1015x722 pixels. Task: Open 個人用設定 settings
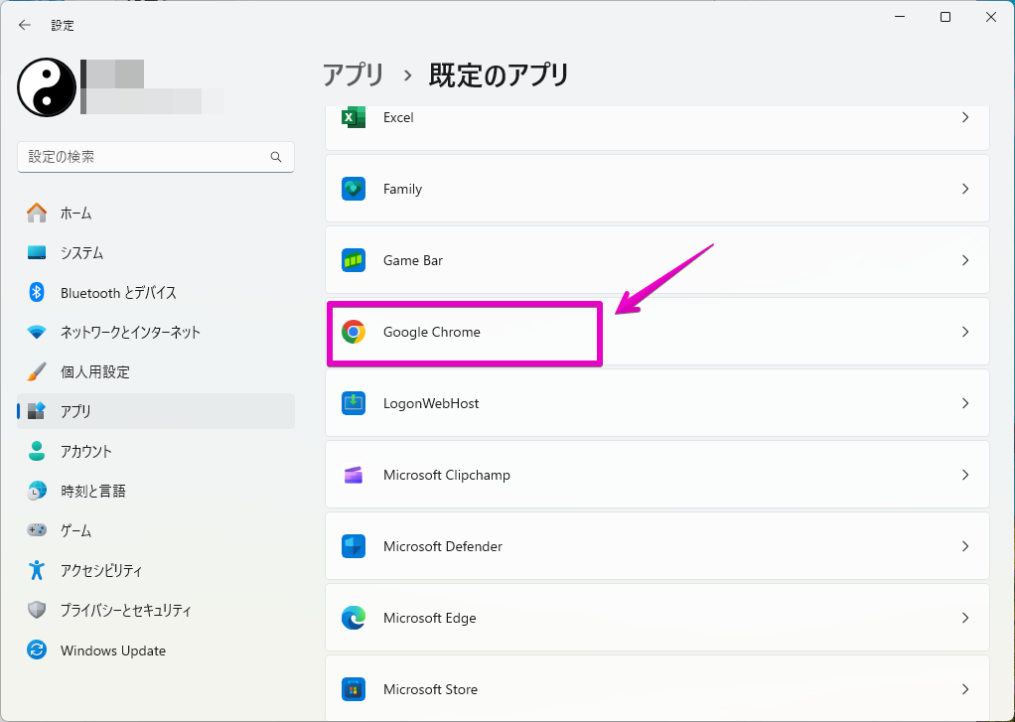point(155,371)
